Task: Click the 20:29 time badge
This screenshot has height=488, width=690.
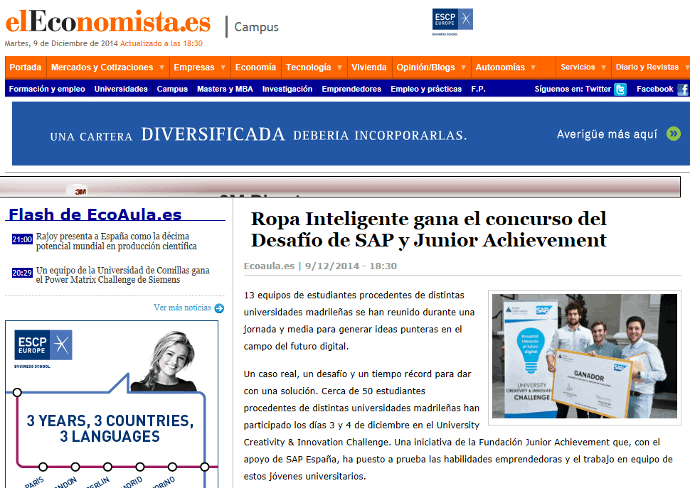Action: tap(22, 273)
